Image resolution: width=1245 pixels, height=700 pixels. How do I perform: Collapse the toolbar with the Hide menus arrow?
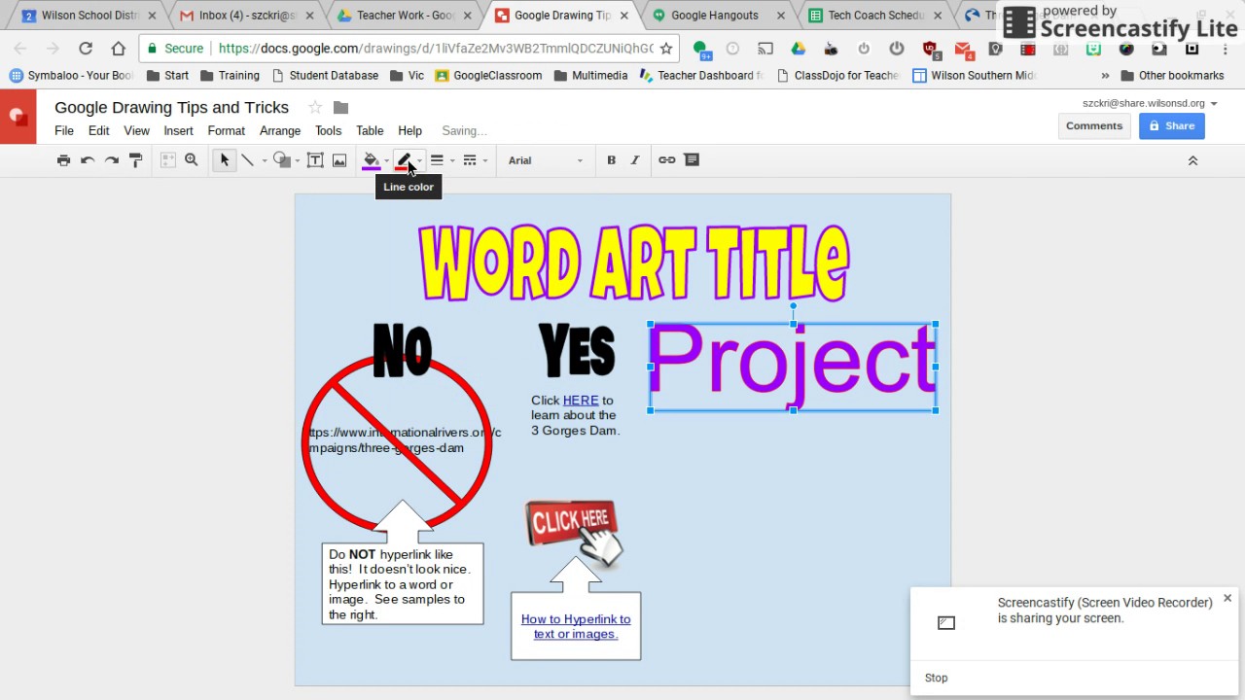click(1192, 160)
